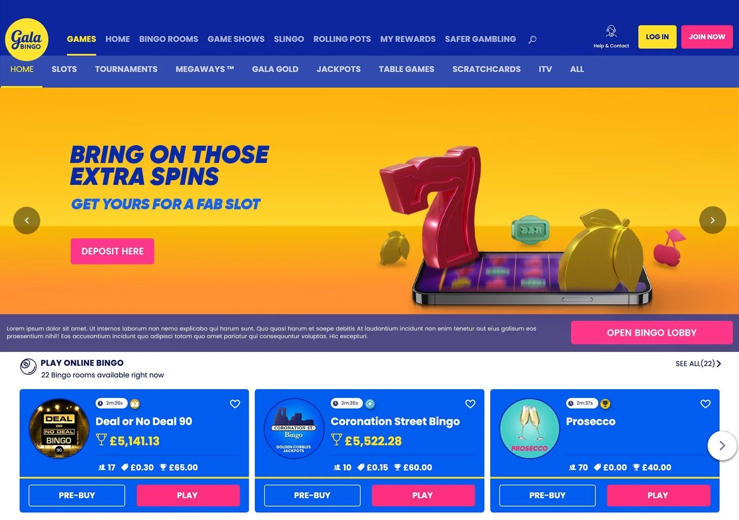This screenshot has width=739, height=520.
Task: Click the Deposit Here button
Action: click(x=112, y=251)
